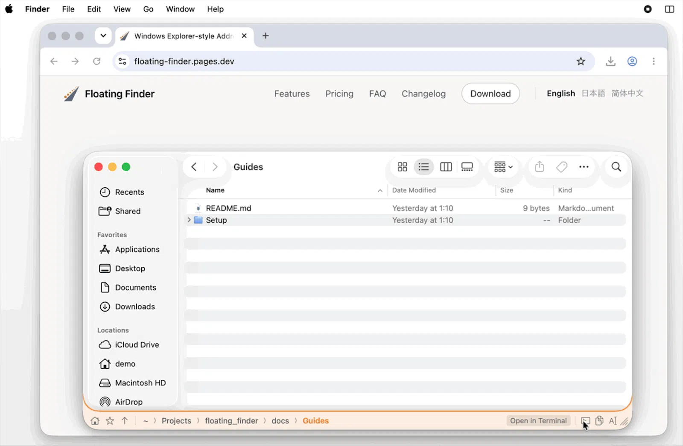
Task: Open browser downloads icon
Action: click(x=610, y=61)
